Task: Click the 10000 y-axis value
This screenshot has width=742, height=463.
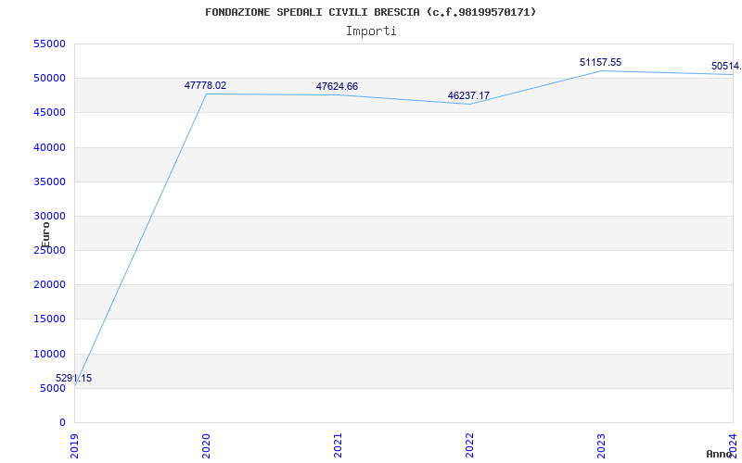Action: [x=50, y=354]
